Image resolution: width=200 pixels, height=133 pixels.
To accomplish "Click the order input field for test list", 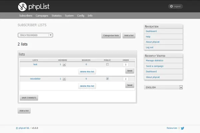I will (126, 65).
